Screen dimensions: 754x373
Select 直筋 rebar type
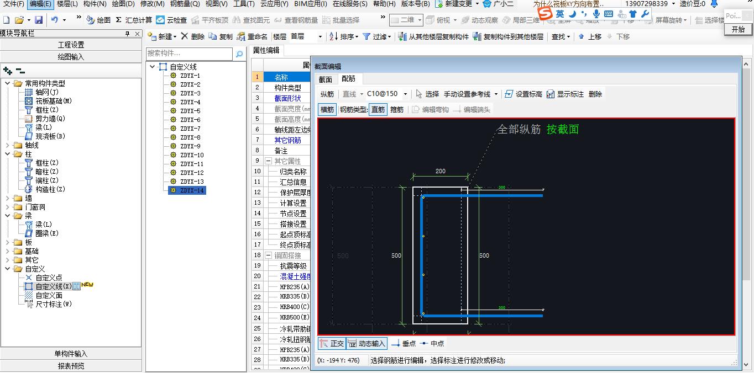[x=378, y=109]
